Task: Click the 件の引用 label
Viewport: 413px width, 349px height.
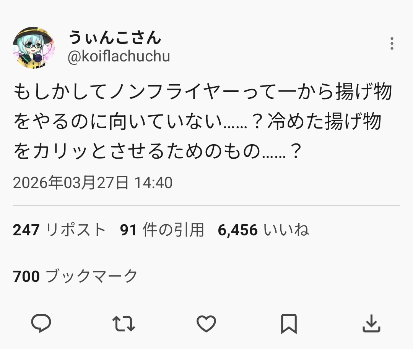Action: [173, 230]
